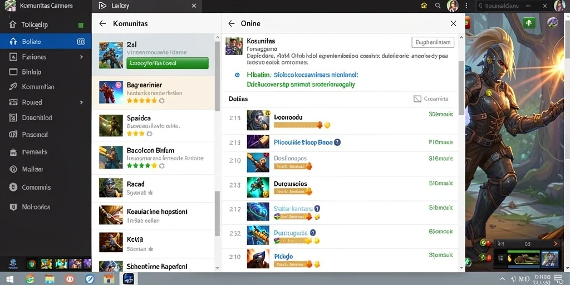Viewport: 570px width, 285px height.
Task: Open the Plioouiide Sloop Baoe link
Action: click(303, 142)
